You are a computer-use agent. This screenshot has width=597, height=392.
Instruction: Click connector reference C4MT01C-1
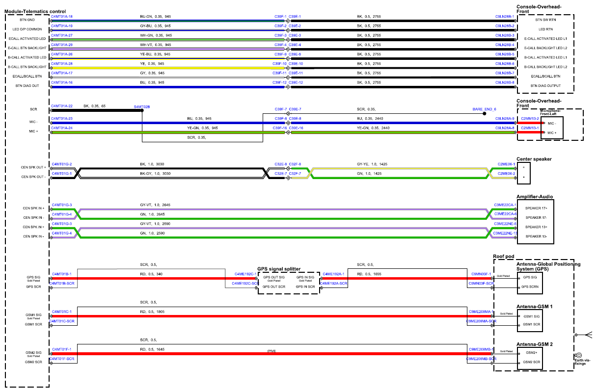pyautogui.click(x=62, y=312)
